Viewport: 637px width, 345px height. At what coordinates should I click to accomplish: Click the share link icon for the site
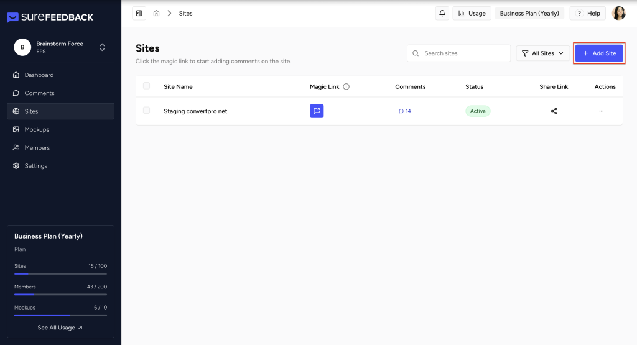click(554, 111)
